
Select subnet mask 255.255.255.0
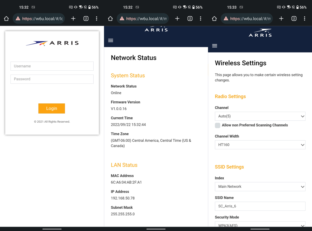pyautogui.click(x=123, y=214)
